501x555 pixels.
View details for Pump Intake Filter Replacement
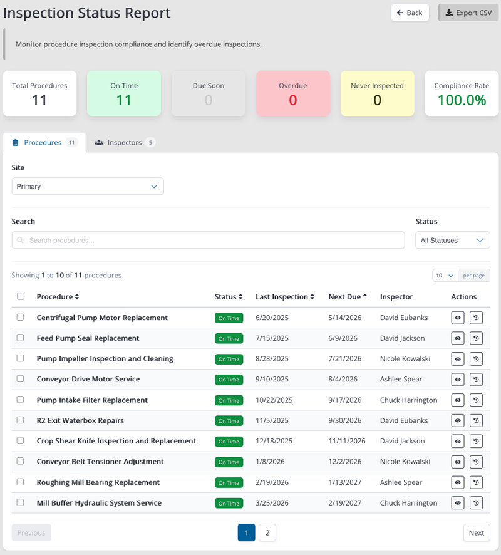(x=458, y=400)
